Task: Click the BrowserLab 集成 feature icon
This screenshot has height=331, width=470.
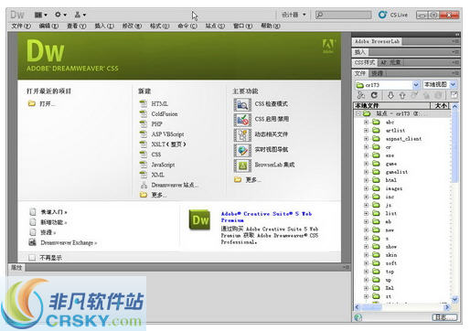Action: click(x=242, y=165)
